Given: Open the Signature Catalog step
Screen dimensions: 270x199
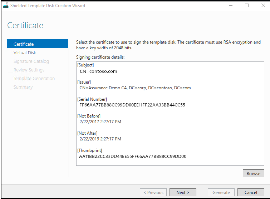Looking at the screenshot, I should pos(31,61).
